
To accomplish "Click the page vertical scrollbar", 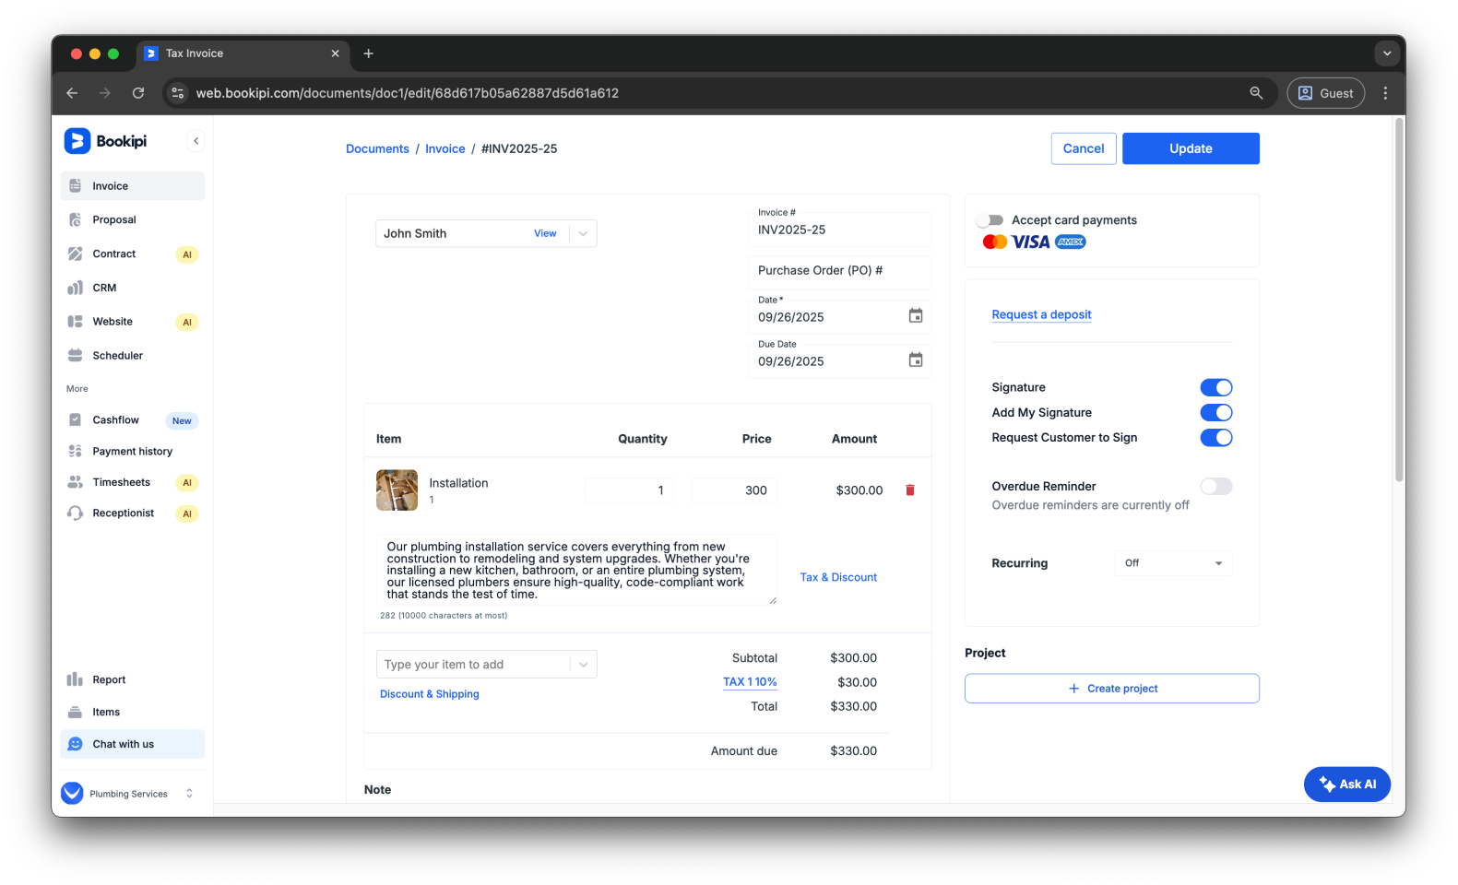I will tap(1399, 301).
